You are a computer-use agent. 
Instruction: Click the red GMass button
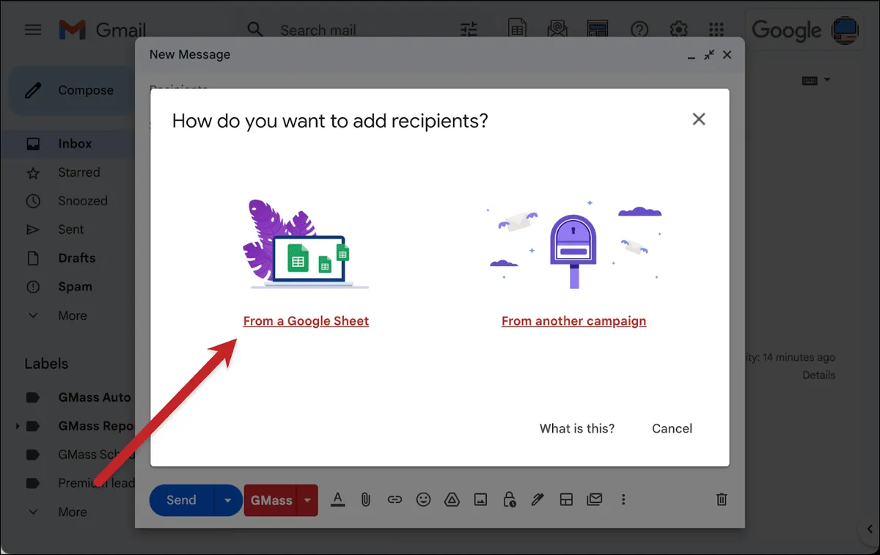tap(271, 500)
